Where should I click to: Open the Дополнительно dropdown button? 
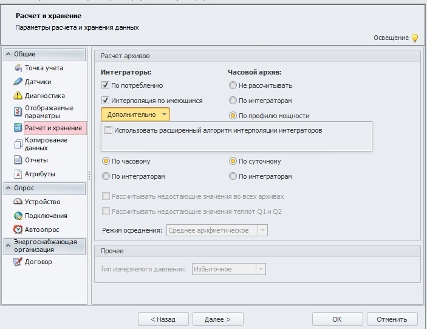[135, 115]
